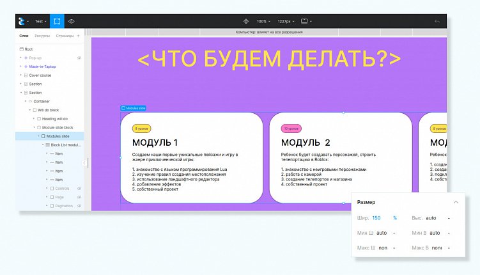Open the Мин В unit dropdown
Screen dimensions: 480x275
coord(449,233)
